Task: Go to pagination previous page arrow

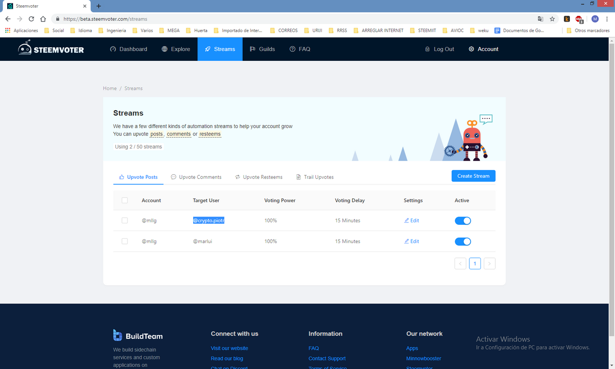Action: [x=460, y=264]
